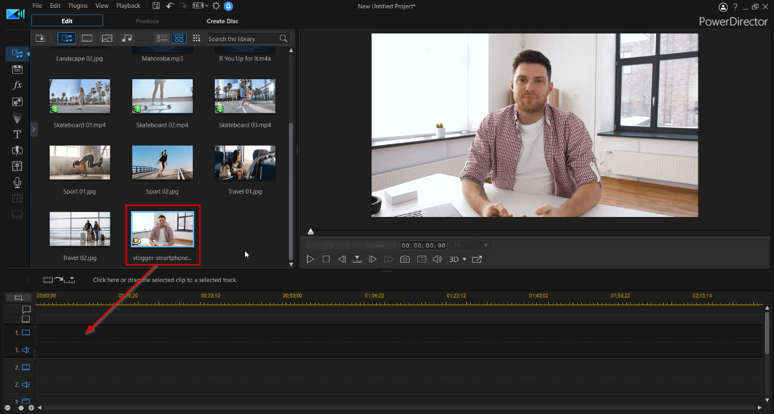774x414 pixels.
Task: Select the Skateboard 02.mp4 thumbnail
Action: pos(162,97)
